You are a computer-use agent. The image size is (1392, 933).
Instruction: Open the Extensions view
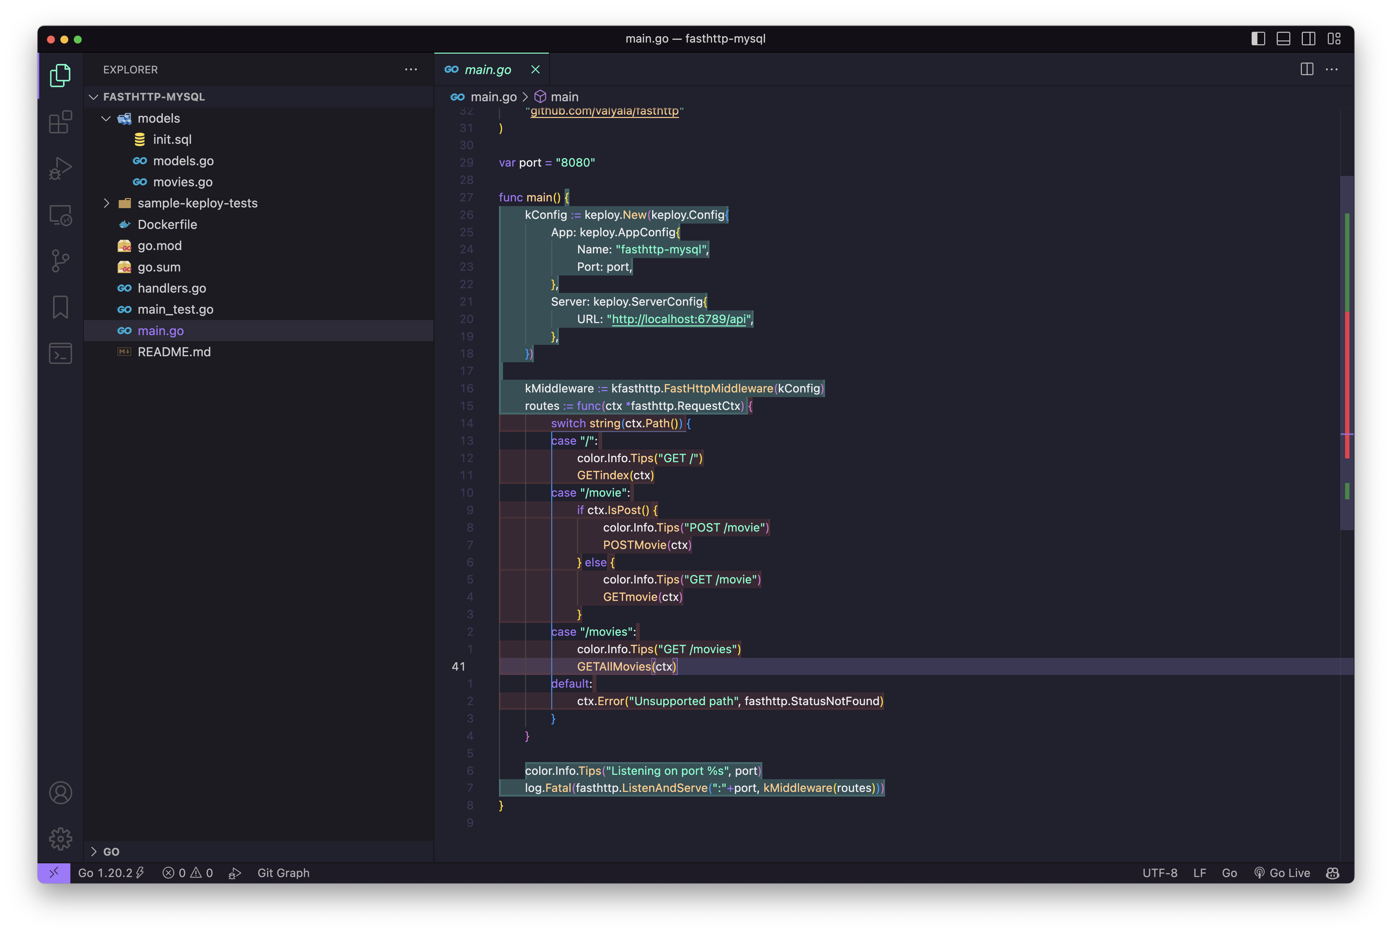pos(60,122)
